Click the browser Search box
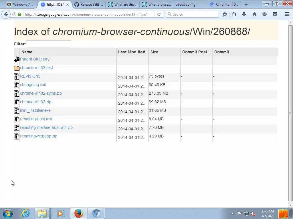Screen dimensions: 293x219 pos(192,14)
